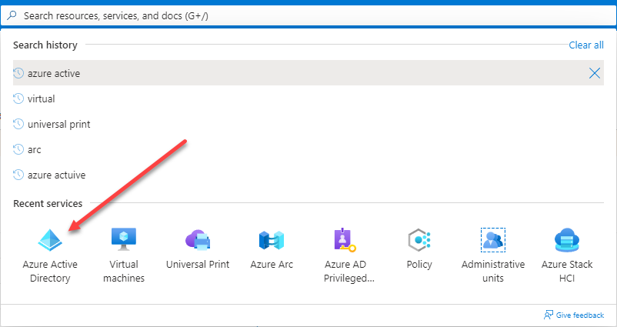Image resolution: width=617 pixels, height=327 pixels.
Task: Click the search magnifier icon
Action: [x=12, y=15]
